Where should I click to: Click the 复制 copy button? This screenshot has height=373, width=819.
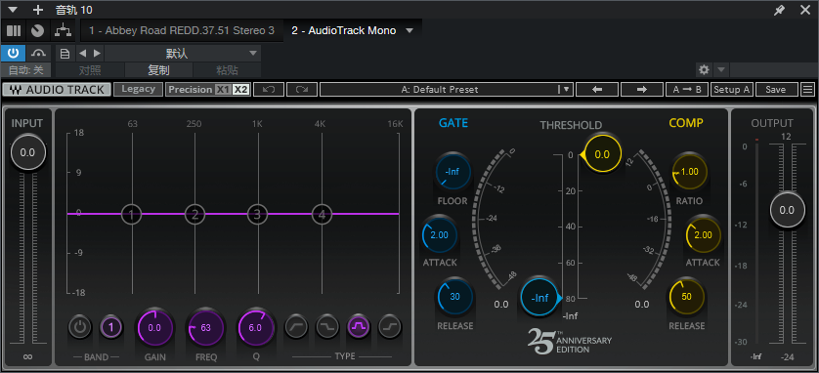click(x=158, y=70)
